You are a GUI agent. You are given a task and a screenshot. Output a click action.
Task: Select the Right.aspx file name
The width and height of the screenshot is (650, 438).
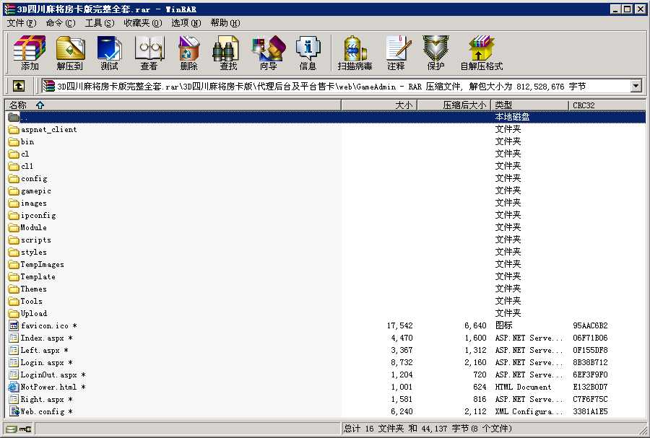[x=46, y=400]
